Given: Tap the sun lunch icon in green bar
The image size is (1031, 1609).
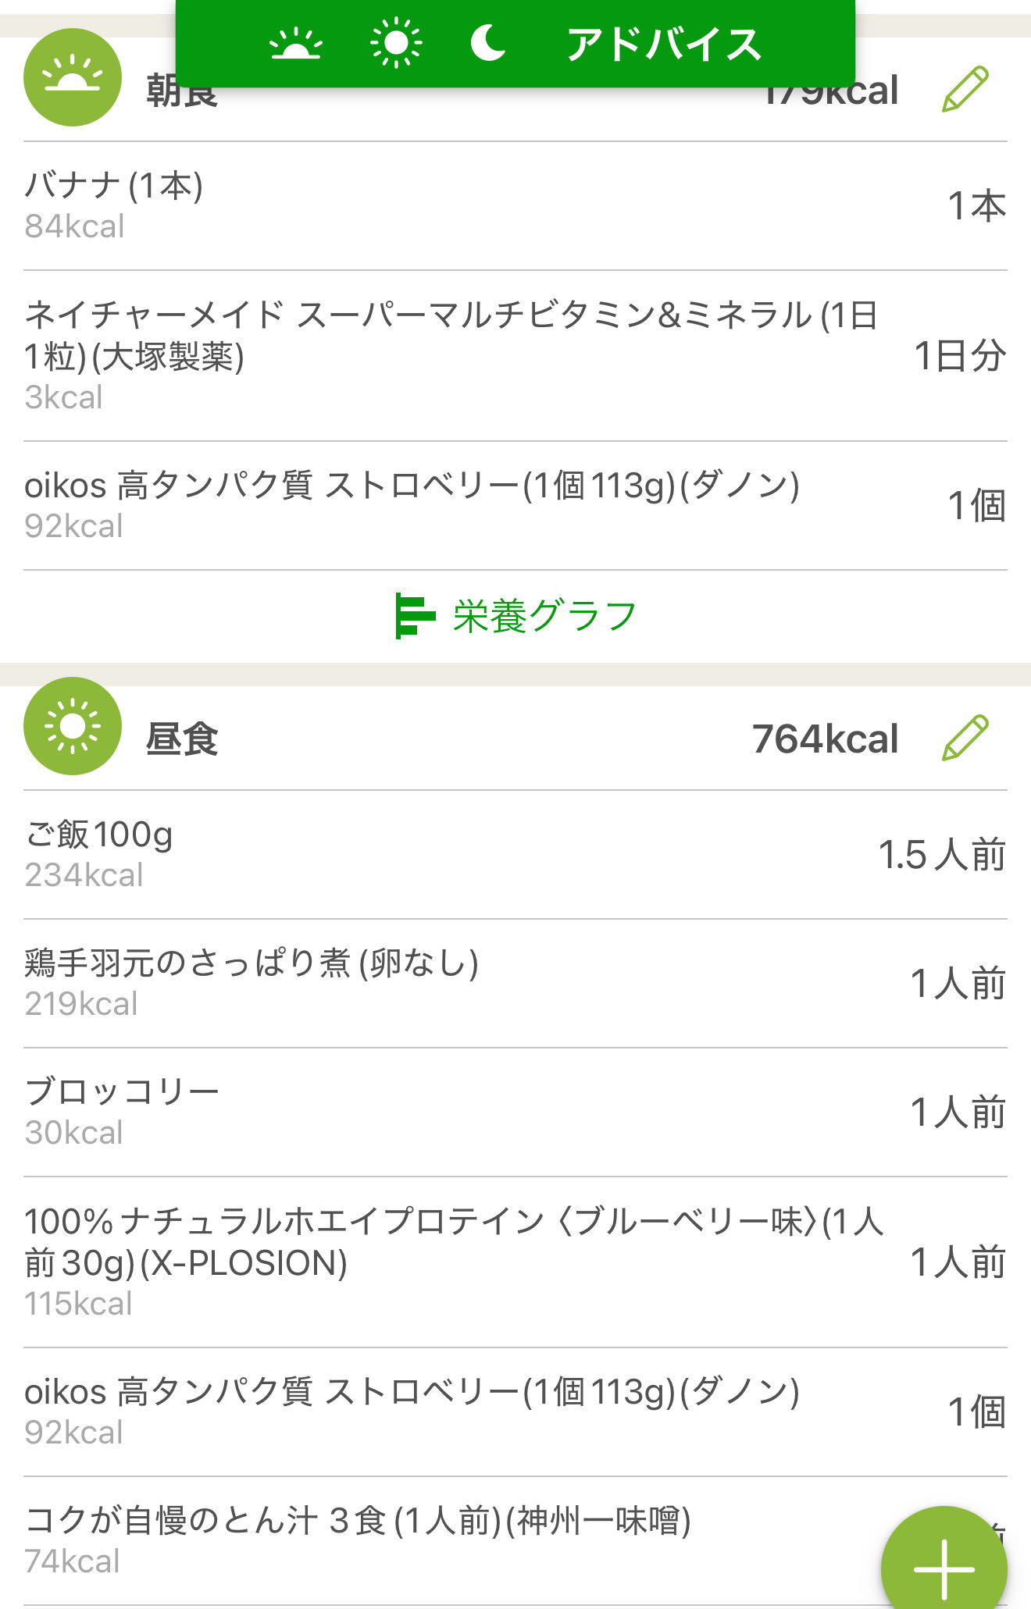Looking at the screenshot, I should pyautogui.click(x=396, y=42).
